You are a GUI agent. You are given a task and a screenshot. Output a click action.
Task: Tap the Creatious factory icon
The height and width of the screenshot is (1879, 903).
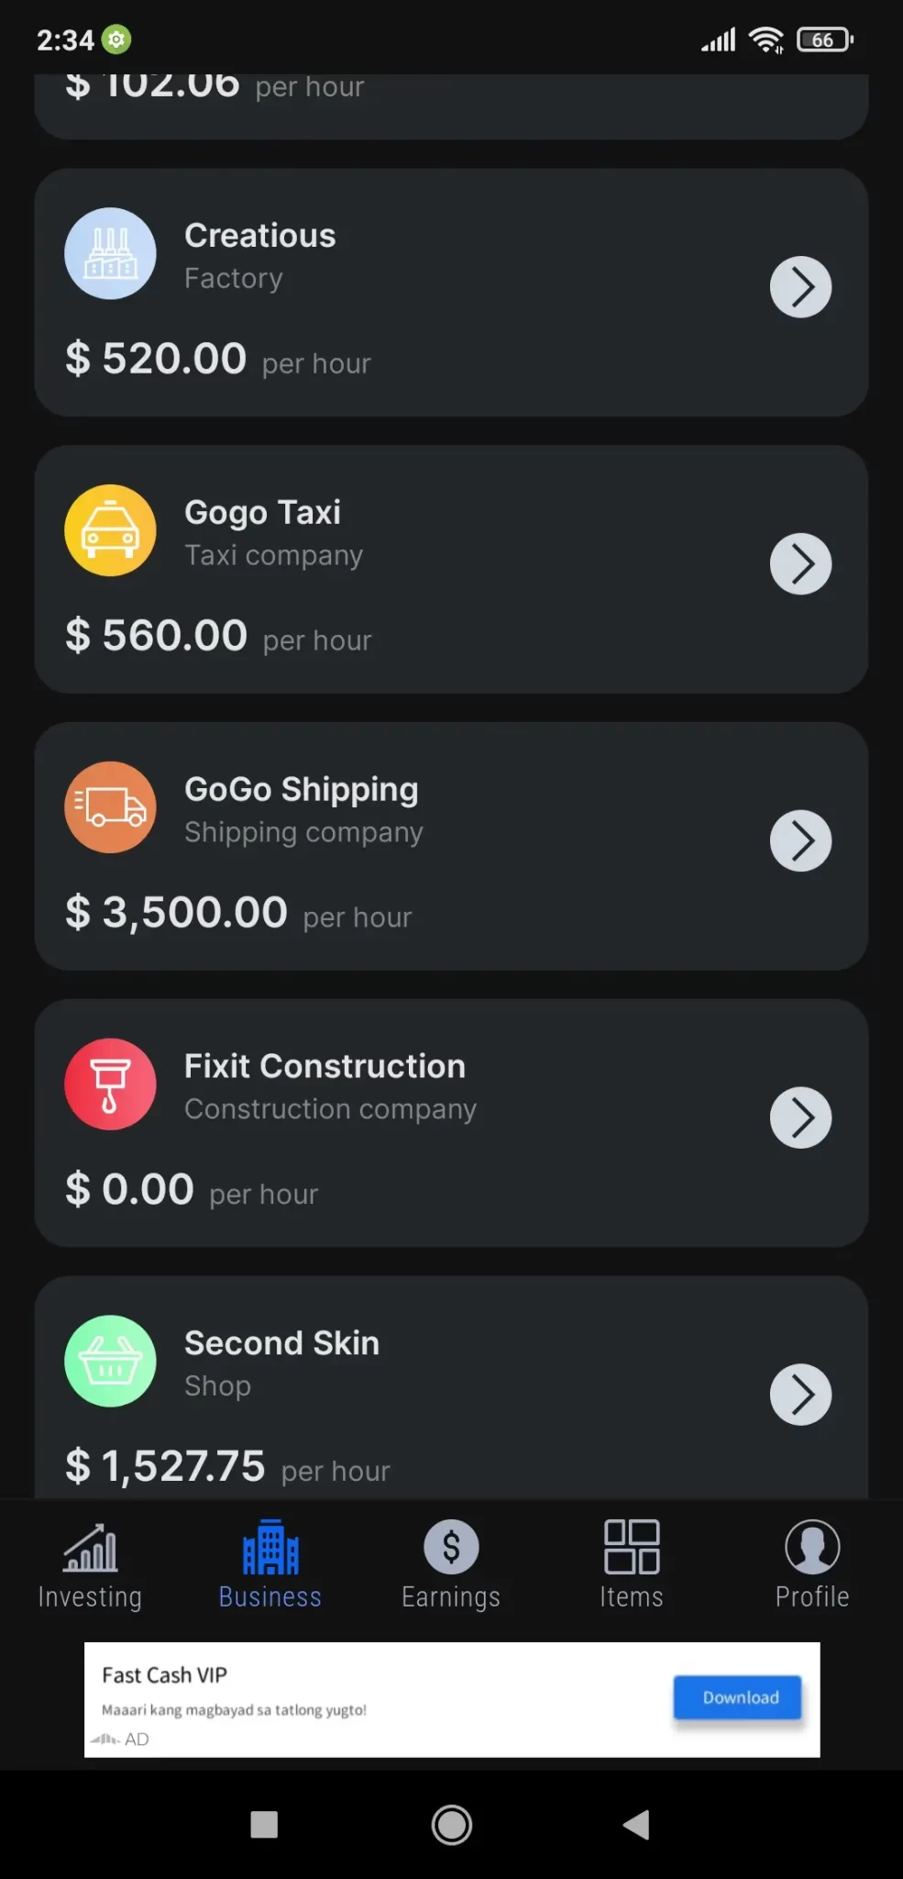(110, 253)
